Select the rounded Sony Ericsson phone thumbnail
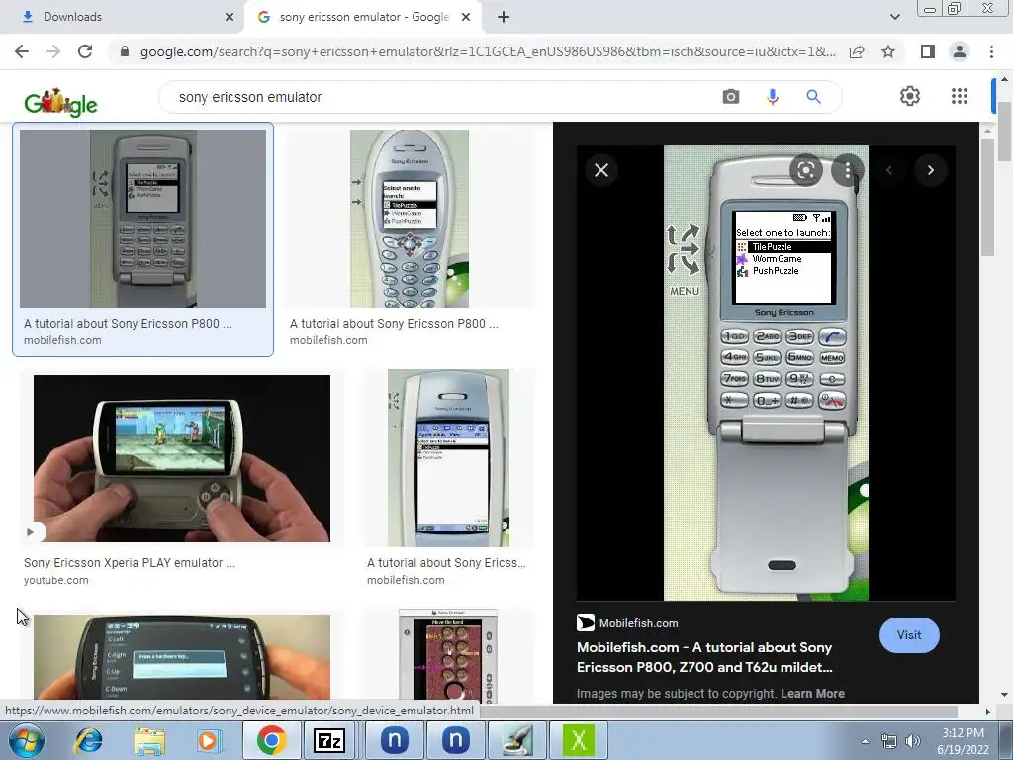This screenshot has height=760, width=1013. click(410, 219)
